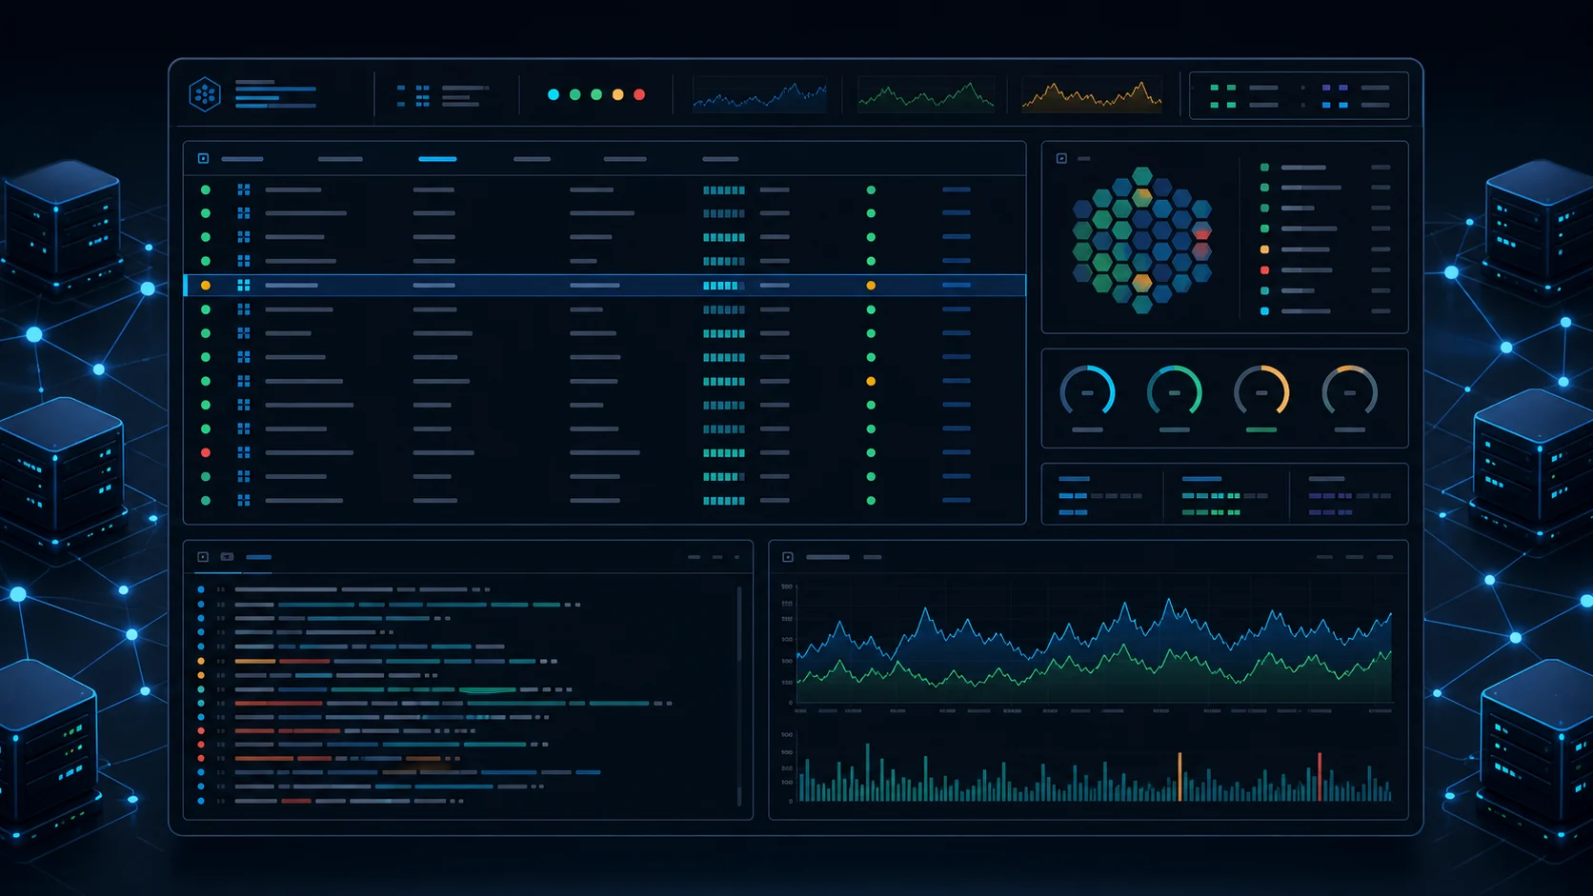Click the grid icon in the highlighted table row
The width and height of the screenshot is (1593, 896).
[x=244, y=285]
